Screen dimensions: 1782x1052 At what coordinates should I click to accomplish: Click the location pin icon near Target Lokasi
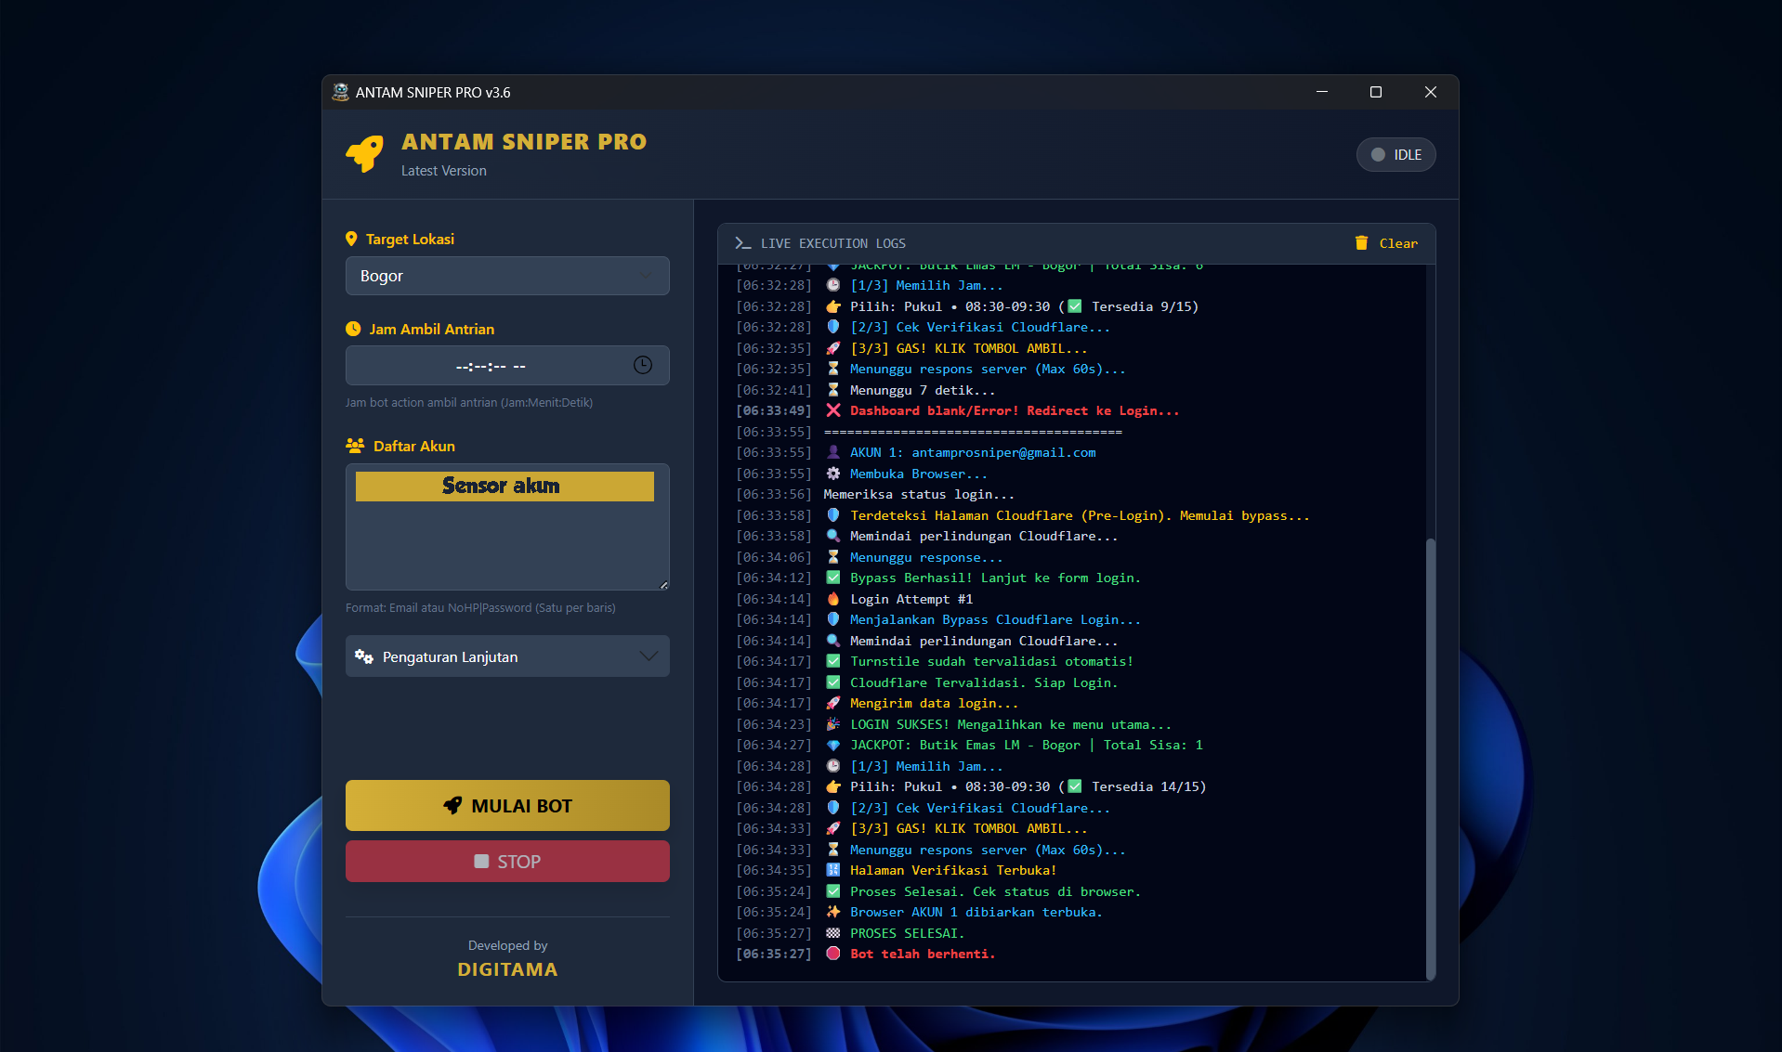351,239
